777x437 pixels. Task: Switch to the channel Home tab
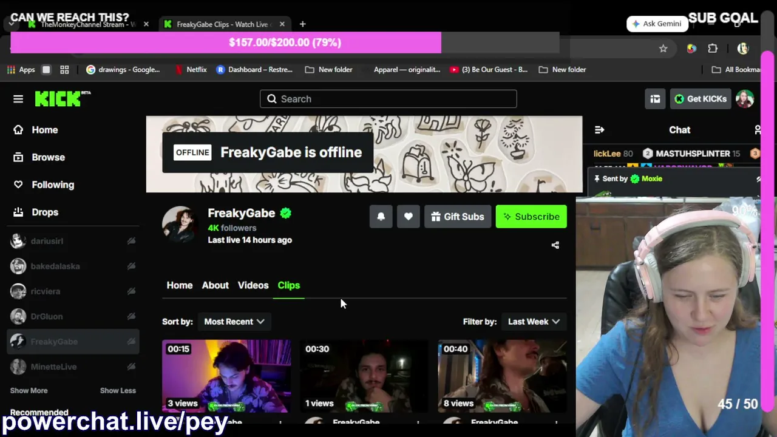(180, 285)
